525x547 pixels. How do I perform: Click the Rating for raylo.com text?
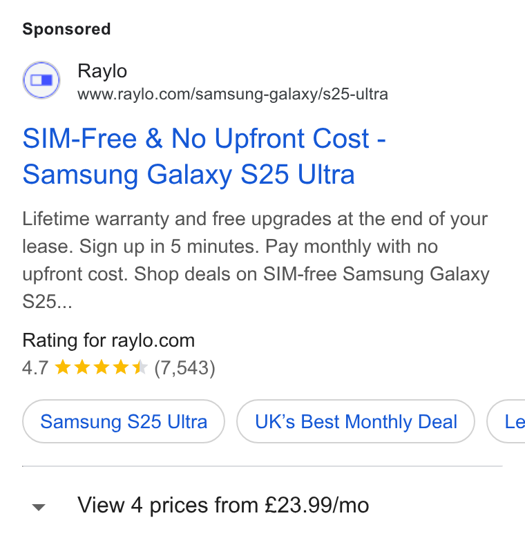click(x=108, y=340)
